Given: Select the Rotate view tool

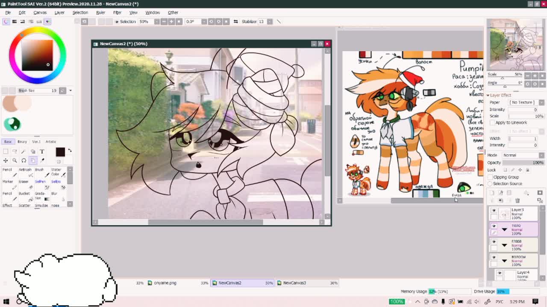Looking at the screenshot, I should (x=24, y=160).
